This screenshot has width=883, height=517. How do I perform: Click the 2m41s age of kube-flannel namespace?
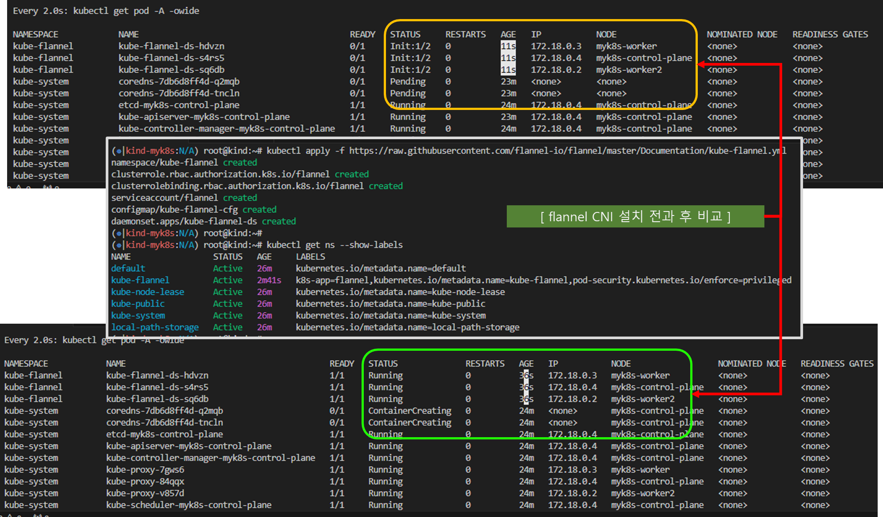click(269, 280)
